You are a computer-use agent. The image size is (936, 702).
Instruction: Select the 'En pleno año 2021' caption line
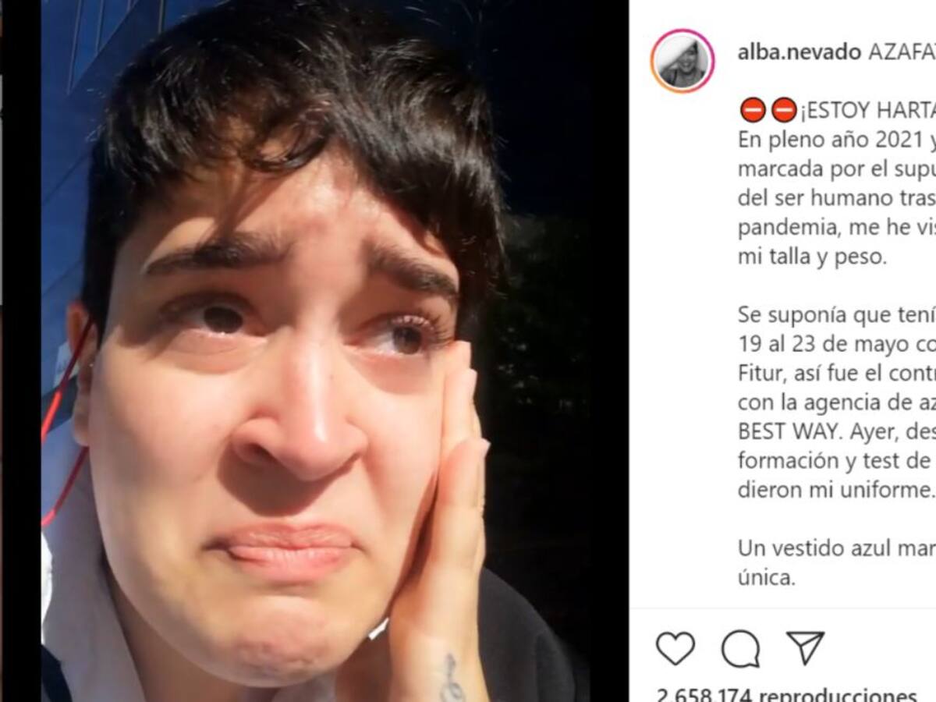(836, 140)
